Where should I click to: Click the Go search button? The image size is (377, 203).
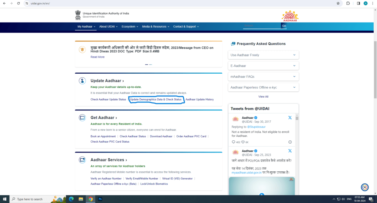[x=284, y=26]
